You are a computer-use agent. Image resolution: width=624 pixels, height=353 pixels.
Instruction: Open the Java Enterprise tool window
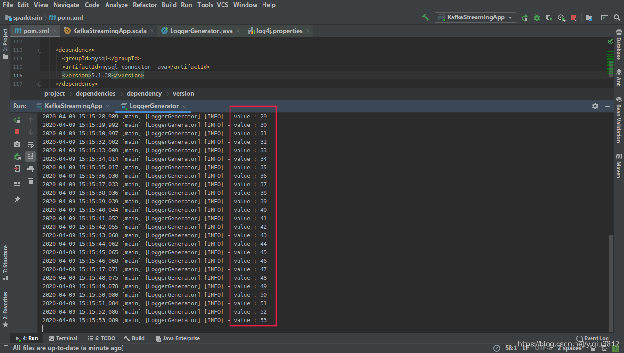point(178,338)
